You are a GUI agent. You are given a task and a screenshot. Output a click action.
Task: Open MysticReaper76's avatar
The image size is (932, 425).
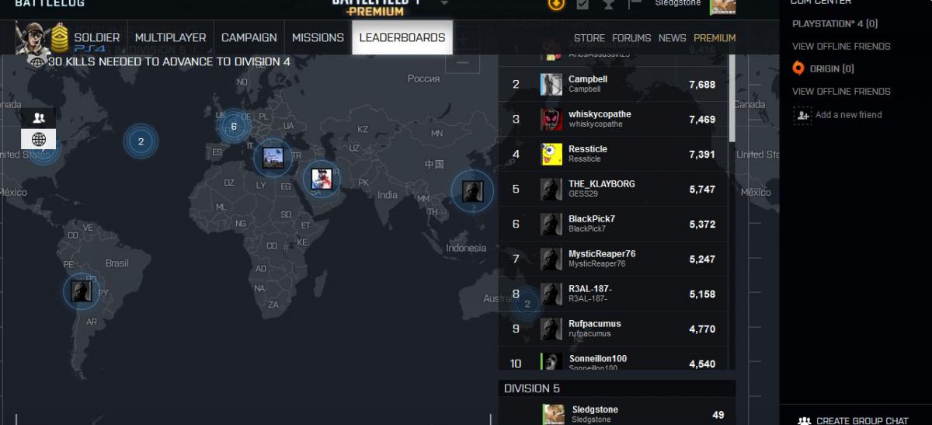coord(551,259)
